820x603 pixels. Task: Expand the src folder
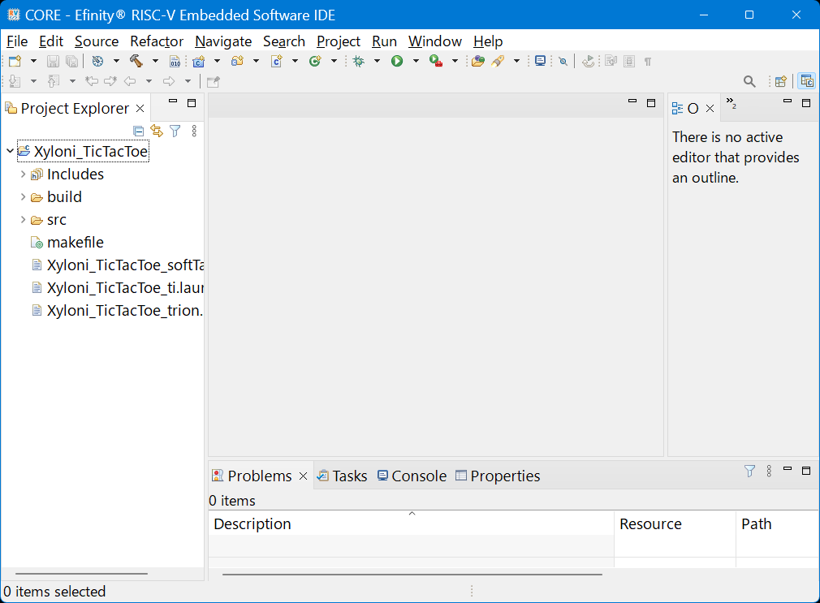tap(23, 220)
